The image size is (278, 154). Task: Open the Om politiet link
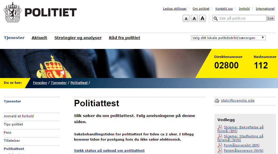(201, 8)
